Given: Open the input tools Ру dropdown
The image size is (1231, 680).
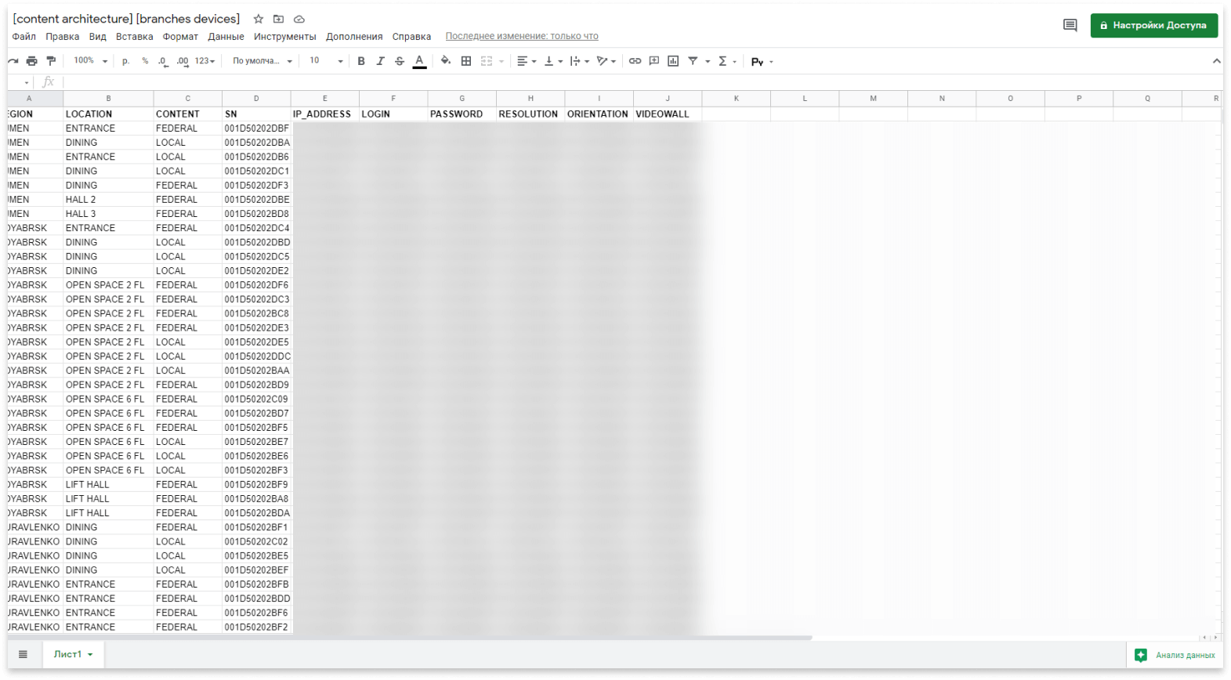Looking at the screenshot, I should pyautogui.click(x=762, y=61).
